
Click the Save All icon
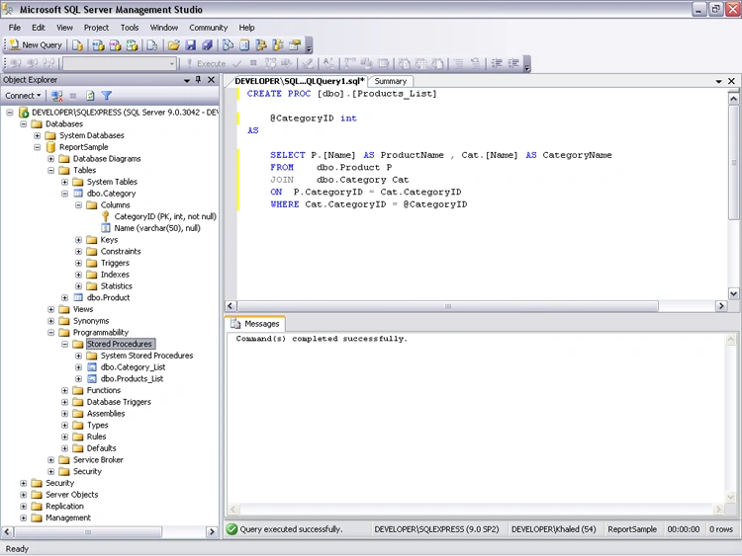[x=208, y=44]
